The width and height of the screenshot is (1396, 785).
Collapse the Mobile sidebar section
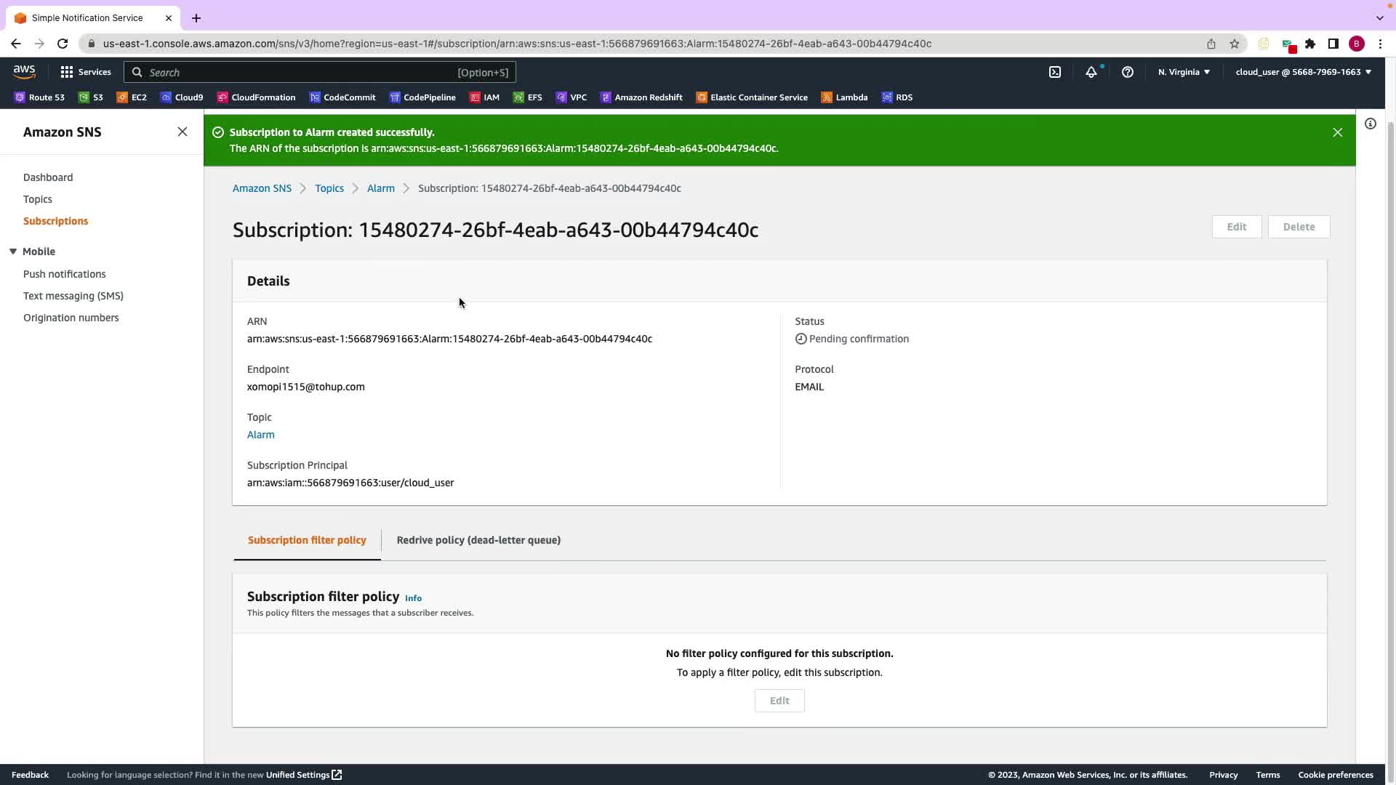(13, 251)
